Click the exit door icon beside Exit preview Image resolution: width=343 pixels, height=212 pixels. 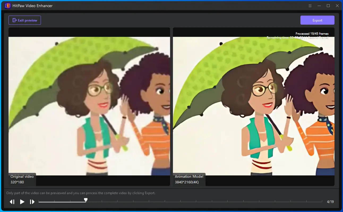[15, 20]
